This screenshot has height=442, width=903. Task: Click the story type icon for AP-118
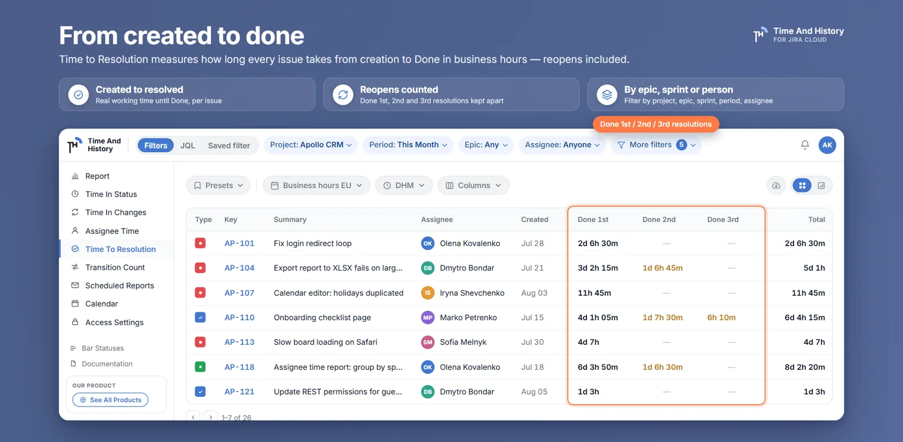(200, 367)
